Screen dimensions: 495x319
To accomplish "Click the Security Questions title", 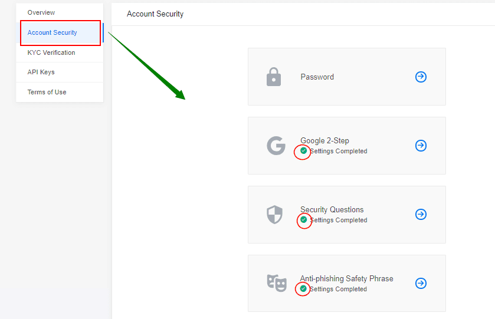I will [x=332, y=209].
